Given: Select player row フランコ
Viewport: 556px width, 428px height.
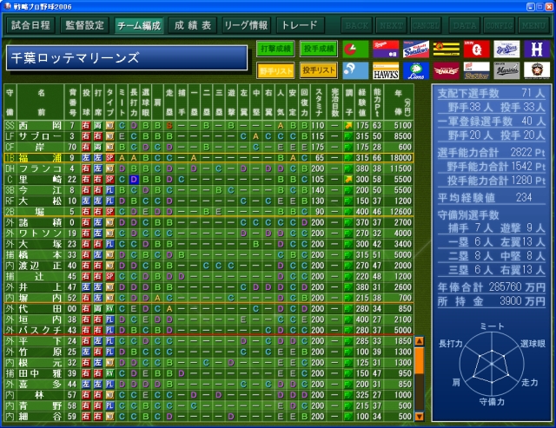Looking at the screenshot, I should tap(208, 168).
